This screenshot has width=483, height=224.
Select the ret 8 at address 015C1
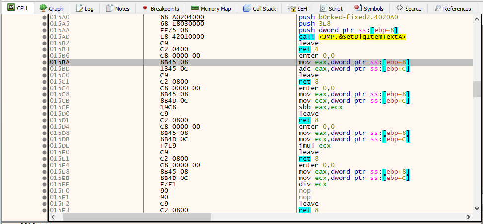(309, 82)
